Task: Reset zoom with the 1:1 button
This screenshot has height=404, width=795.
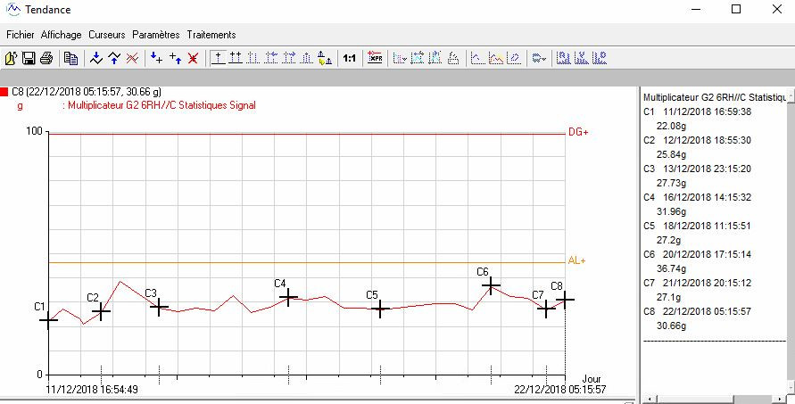Action: pyautogui.click(x=350, y=58)
